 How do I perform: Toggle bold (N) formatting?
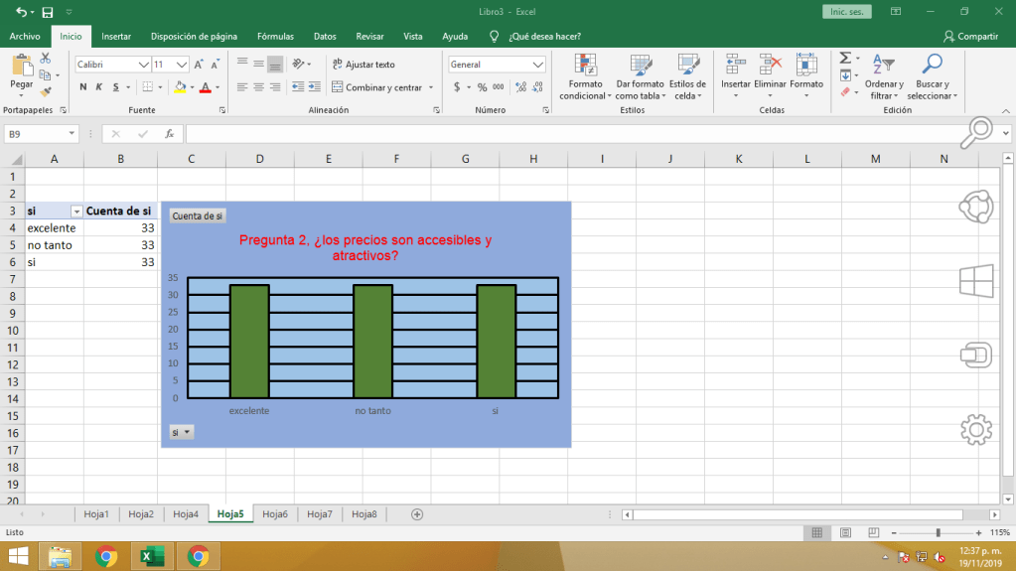83,87
